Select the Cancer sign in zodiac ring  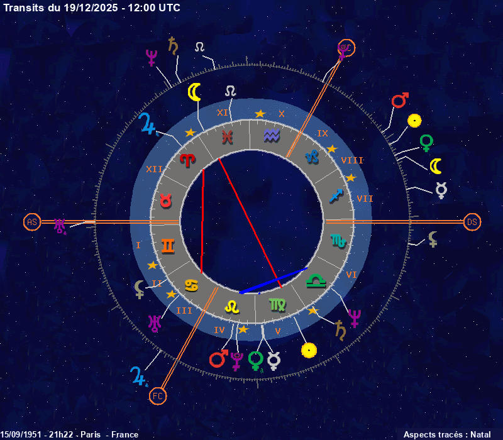point(191,284)
